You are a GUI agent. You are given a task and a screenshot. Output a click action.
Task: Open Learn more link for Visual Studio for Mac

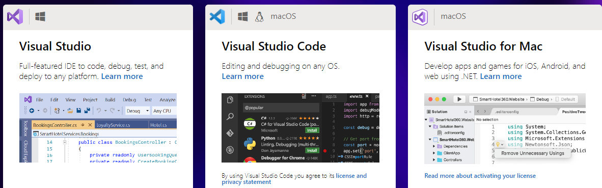click(x=501, y=76)
